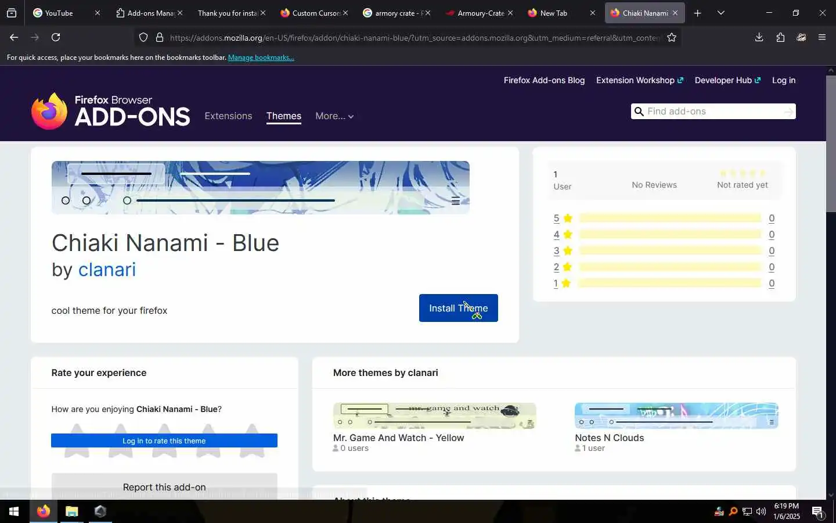Open Mr. Game And Watch - Yellow theme preview
This screenshot has width=836, height=523.
[x=435, y=416]
